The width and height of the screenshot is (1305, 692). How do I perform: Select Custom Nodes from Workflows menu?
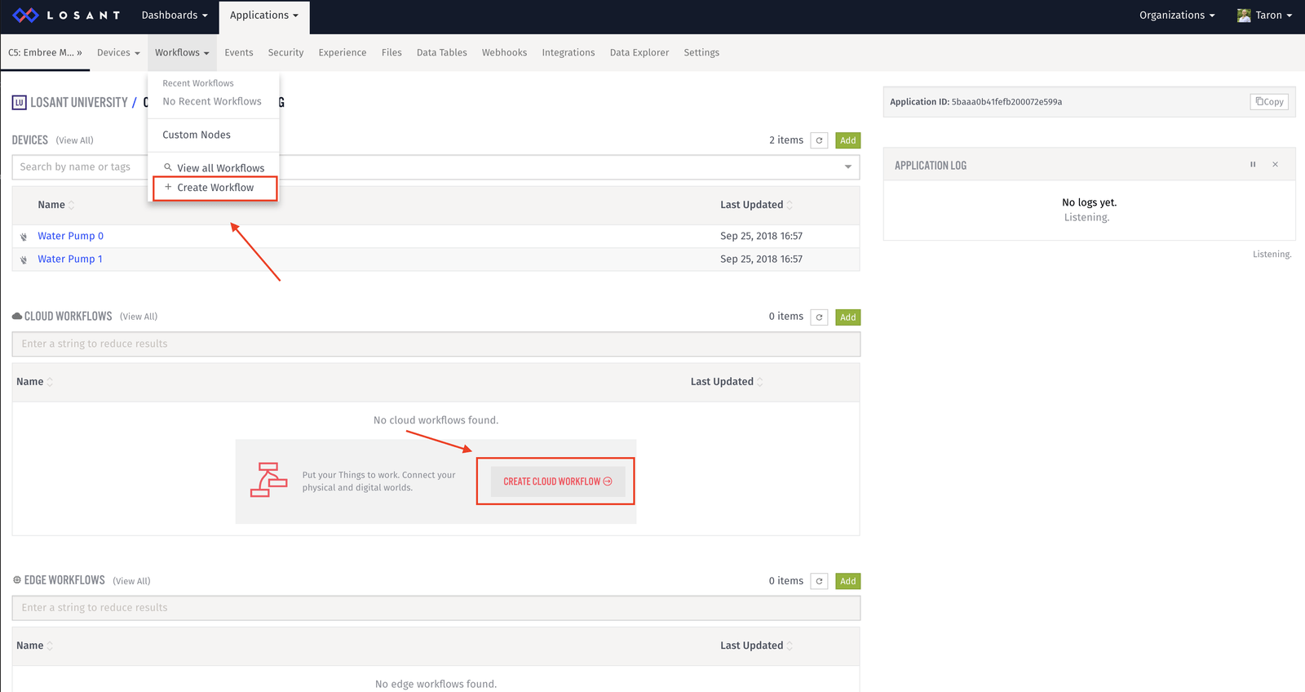(197, 135)
